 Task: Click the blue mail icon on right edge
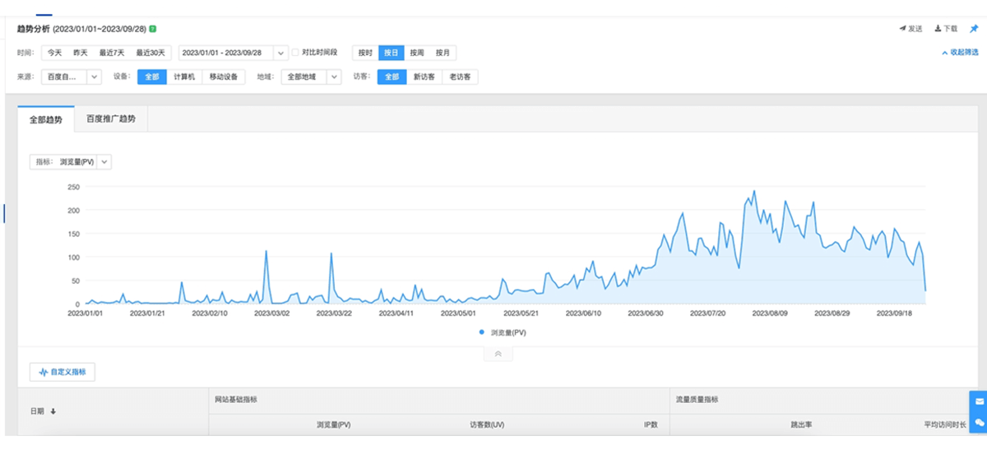coord(979,401)
